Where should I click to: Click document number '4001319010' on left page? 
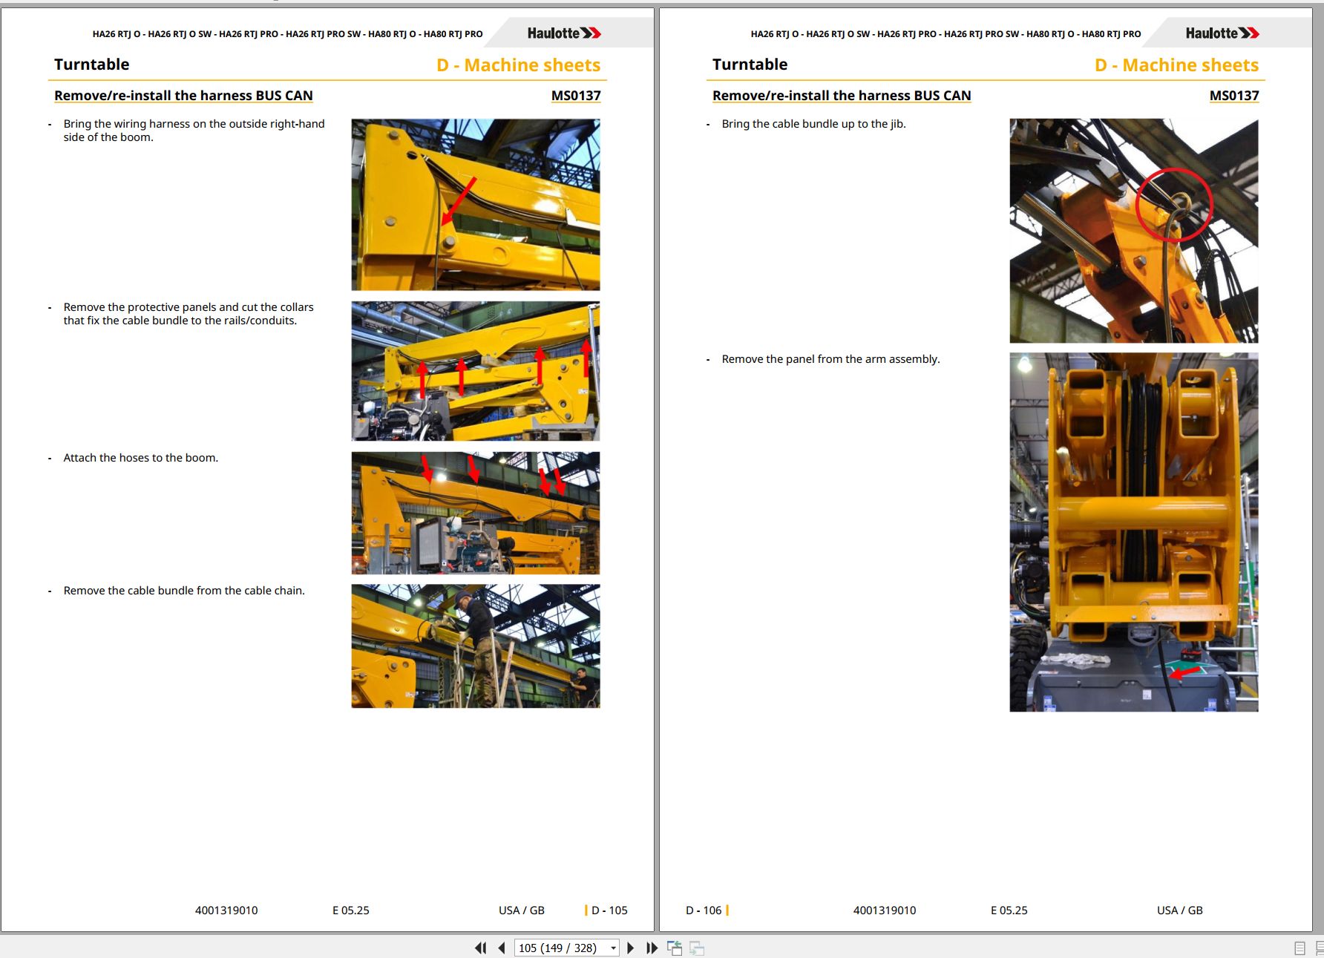[226, 911]
